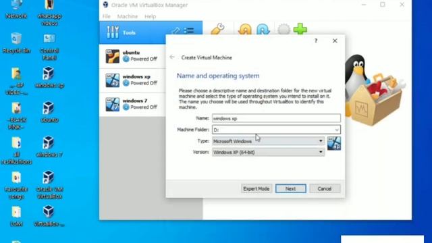Open the File menu
The height and width of the screenshot is (243, 432).
(x=107, y=16)
